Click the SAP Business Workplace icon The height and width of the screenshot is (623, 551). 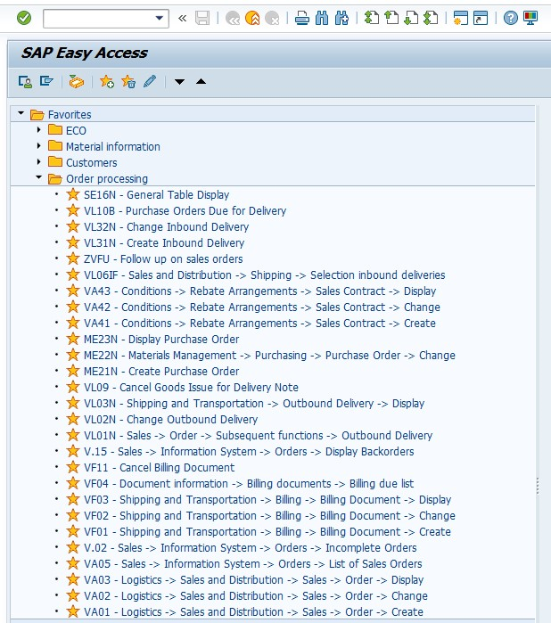pos(77,82)
